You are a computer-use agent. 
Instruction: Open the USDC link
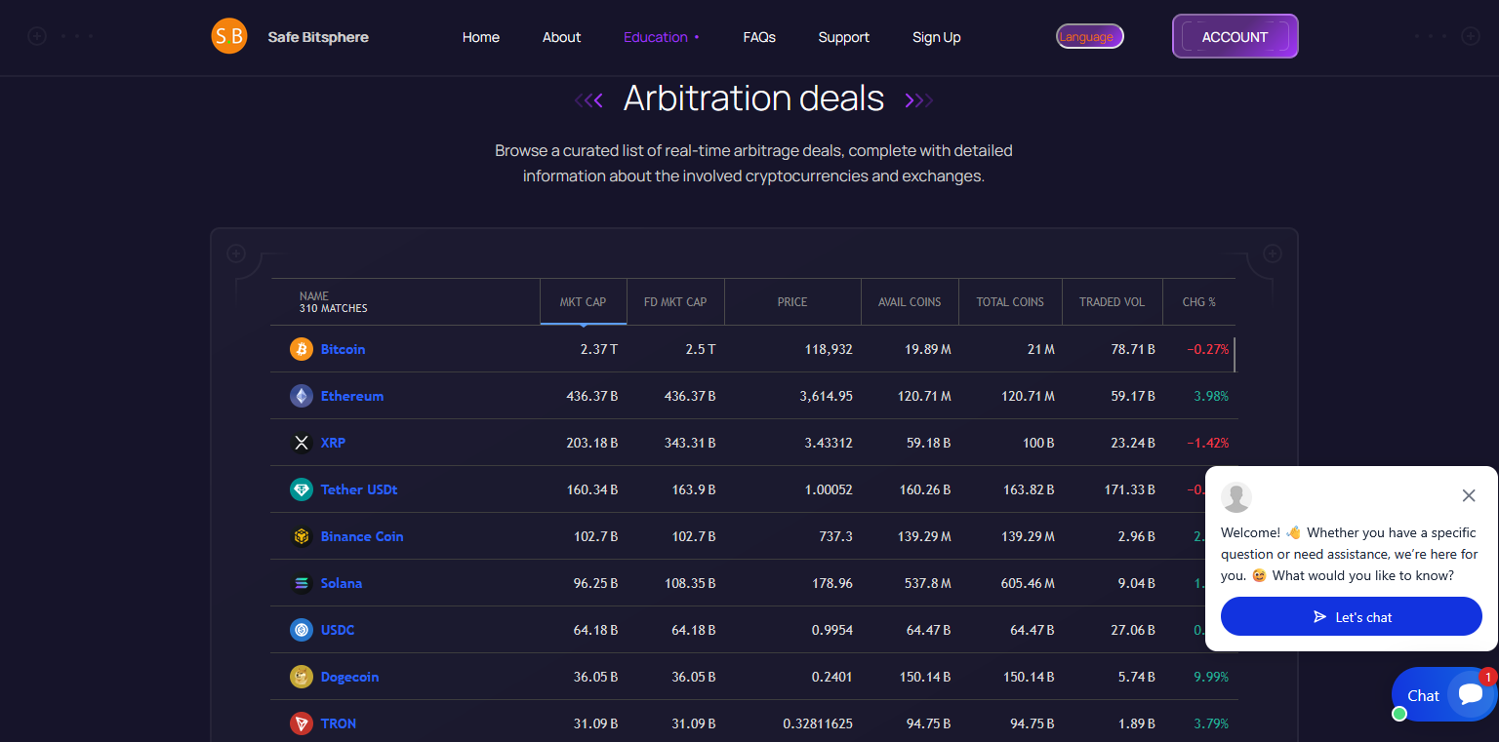point(338,630)
